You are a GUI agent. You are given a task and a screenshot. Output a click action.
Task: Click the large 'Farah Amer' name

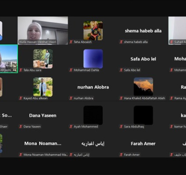pos(143,143)
